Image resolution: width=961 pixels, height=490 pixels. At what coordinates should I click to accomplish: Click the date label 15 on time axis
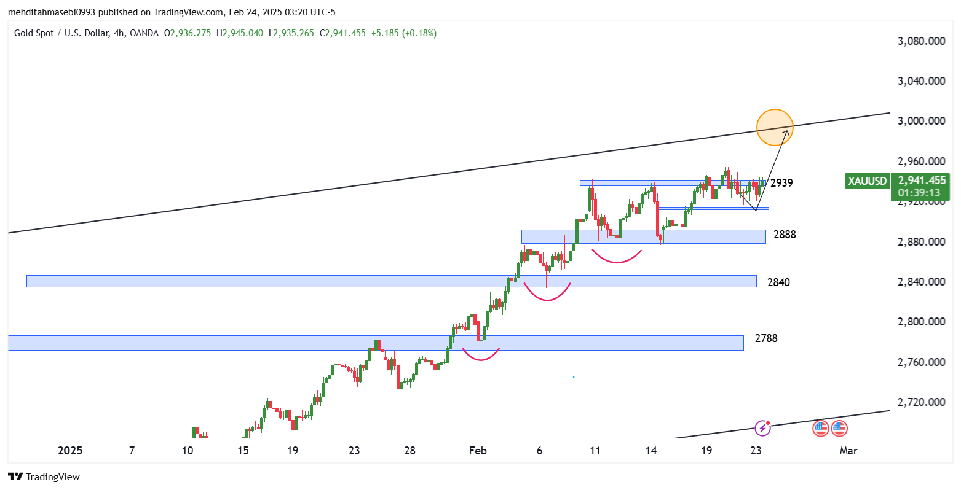[243, 451]
